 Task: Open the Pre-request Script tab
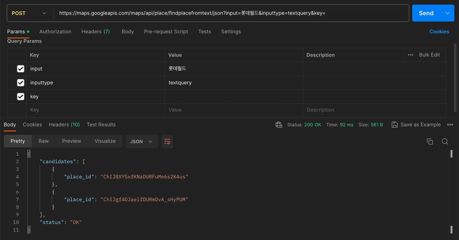(x=166, y=32)
